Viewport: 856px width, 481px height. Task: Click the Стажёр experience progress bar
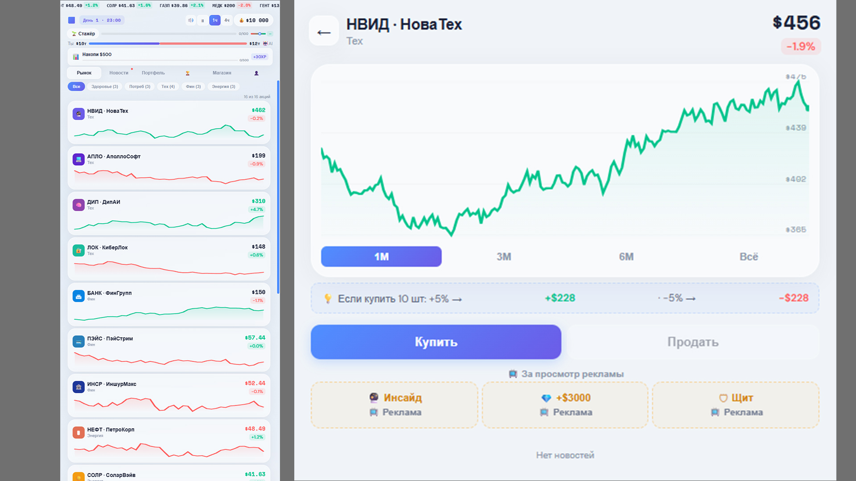169,34
